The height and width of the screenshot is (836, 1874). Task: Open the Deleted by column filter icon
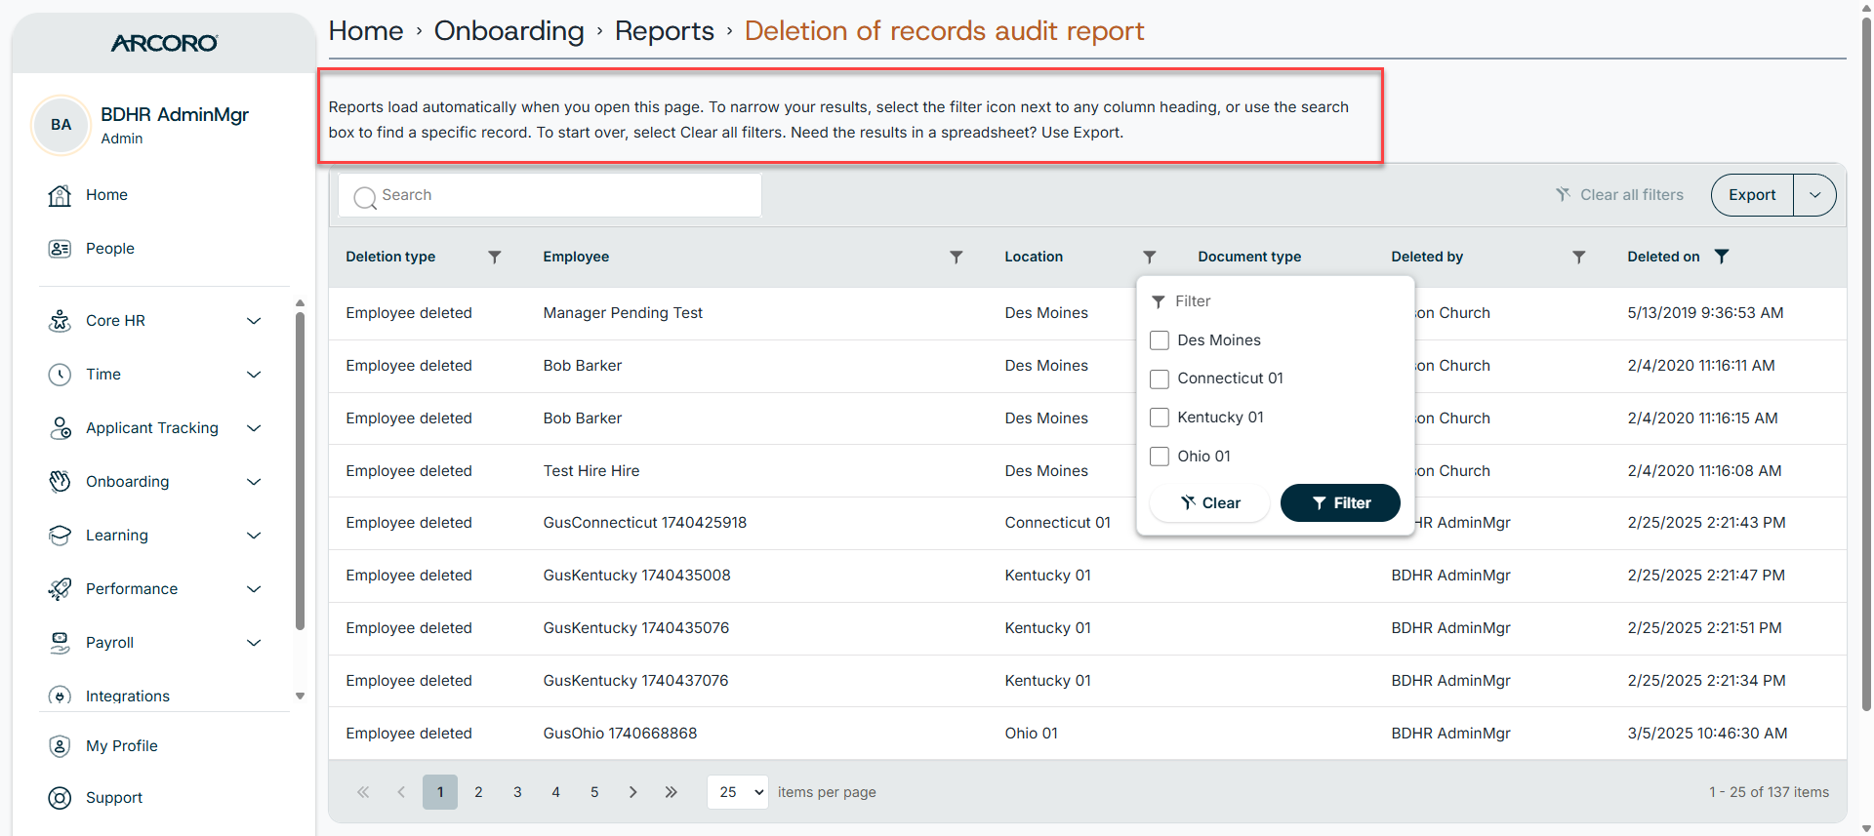[x=1579, y=257]
